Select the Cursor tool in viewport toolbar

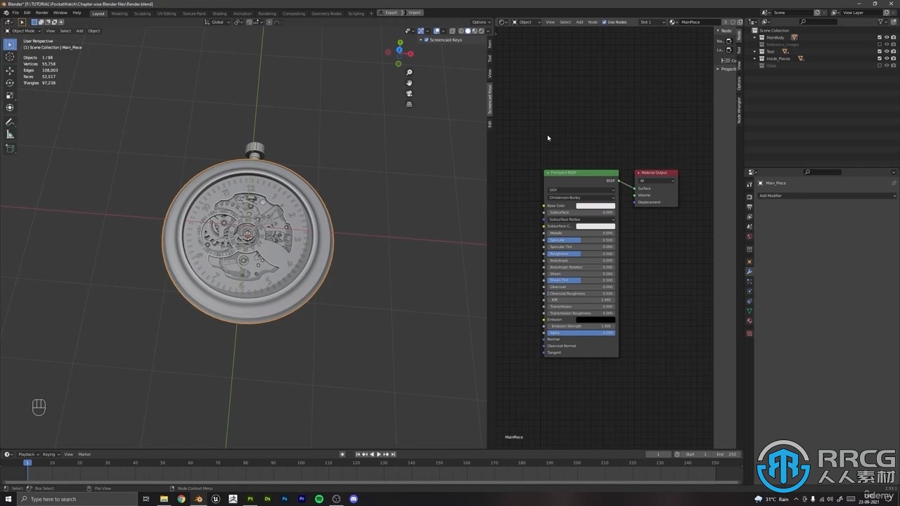[10, 58]
